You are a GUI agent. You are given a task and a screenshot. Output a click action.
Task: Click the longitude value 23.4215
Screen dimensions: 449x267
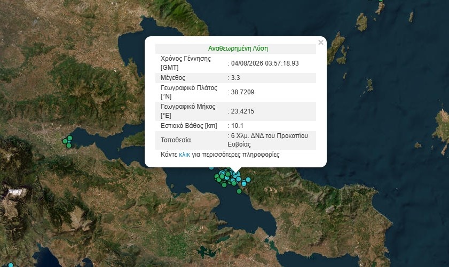click(242, 111)
